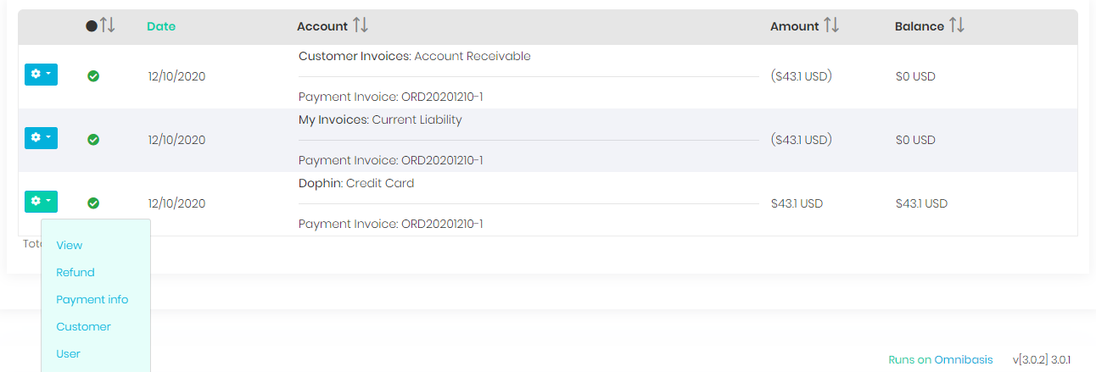Click Dophin Credit Card account text
This screenshot has width=1096, height=372.
coord(356,184)
